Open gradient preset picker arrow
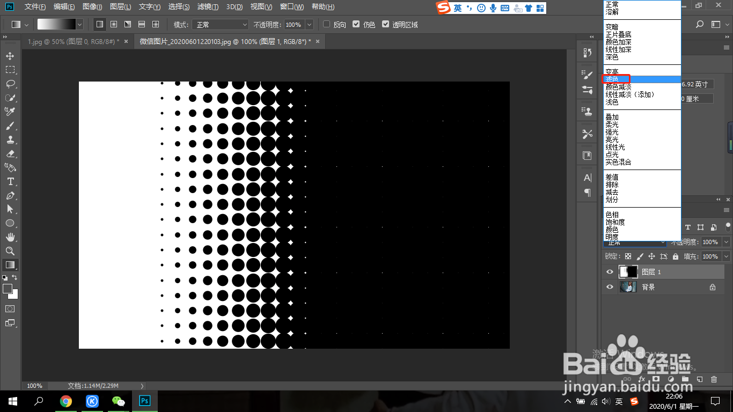 coord(80,24)
